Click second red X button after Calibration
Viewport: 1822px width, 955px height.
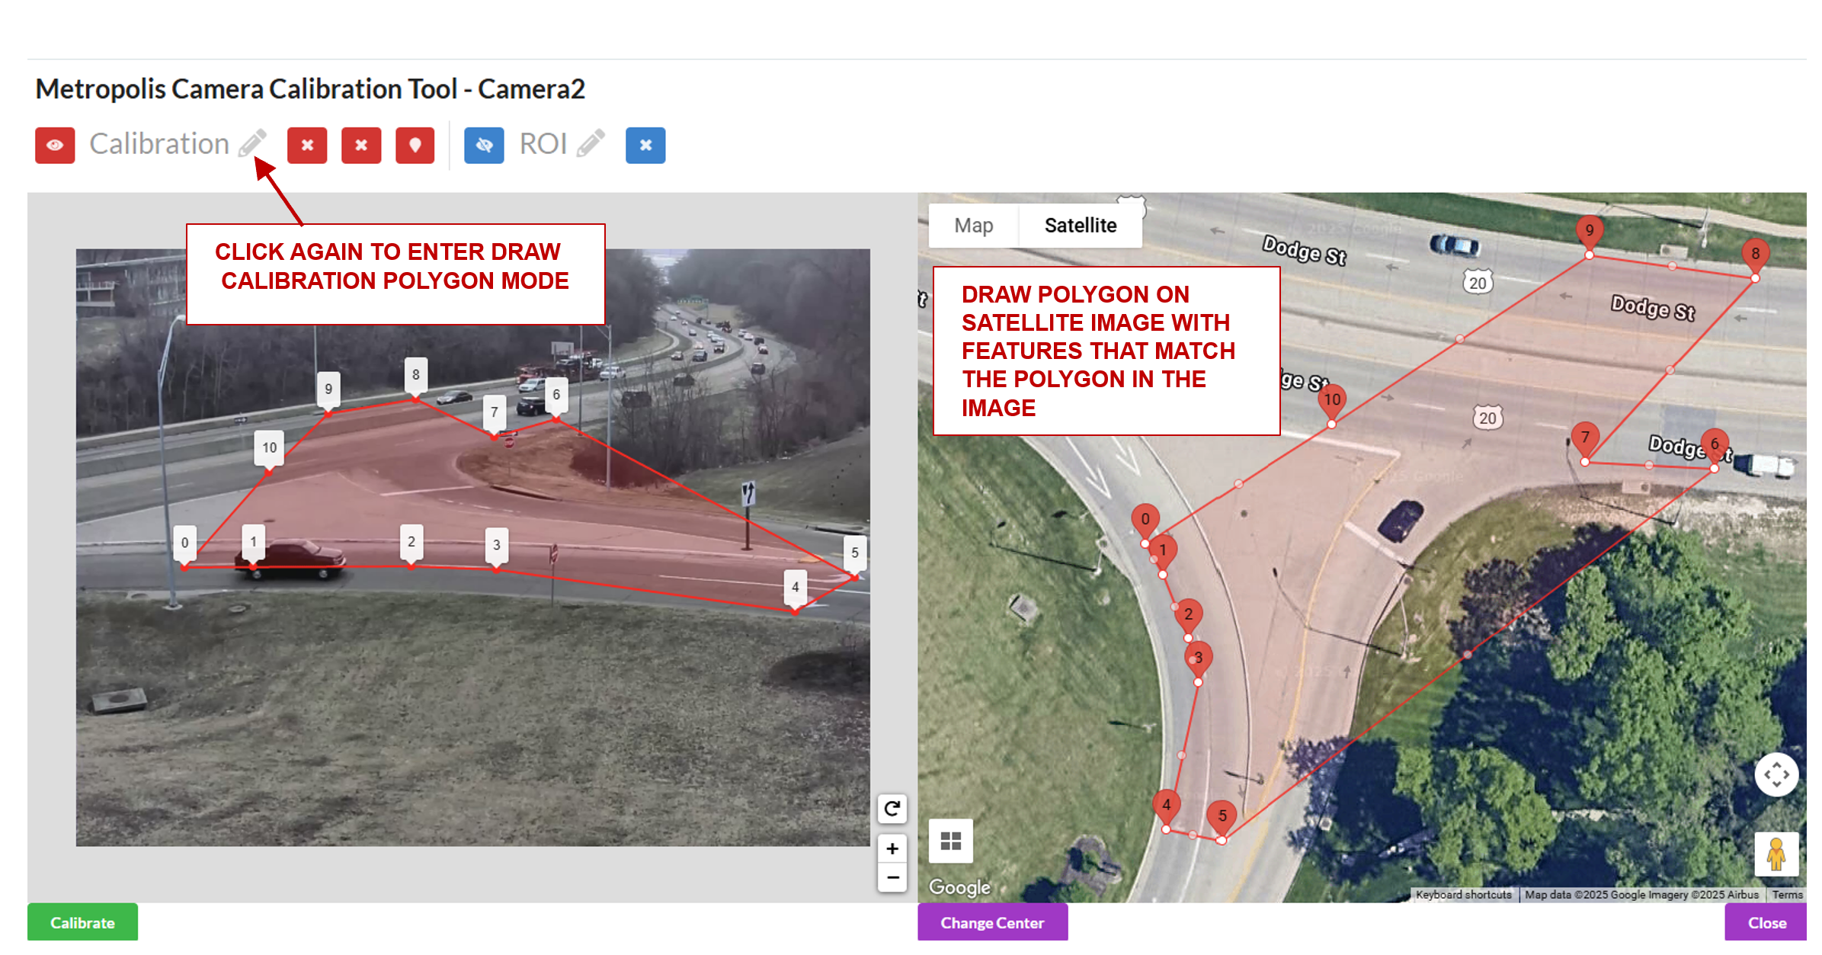pyautogui.click(x=361, y=145)
